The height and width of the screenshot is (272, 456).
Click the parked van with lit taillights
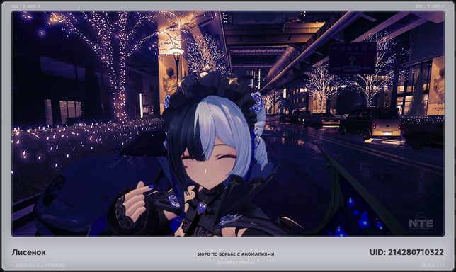click(370, 123)
